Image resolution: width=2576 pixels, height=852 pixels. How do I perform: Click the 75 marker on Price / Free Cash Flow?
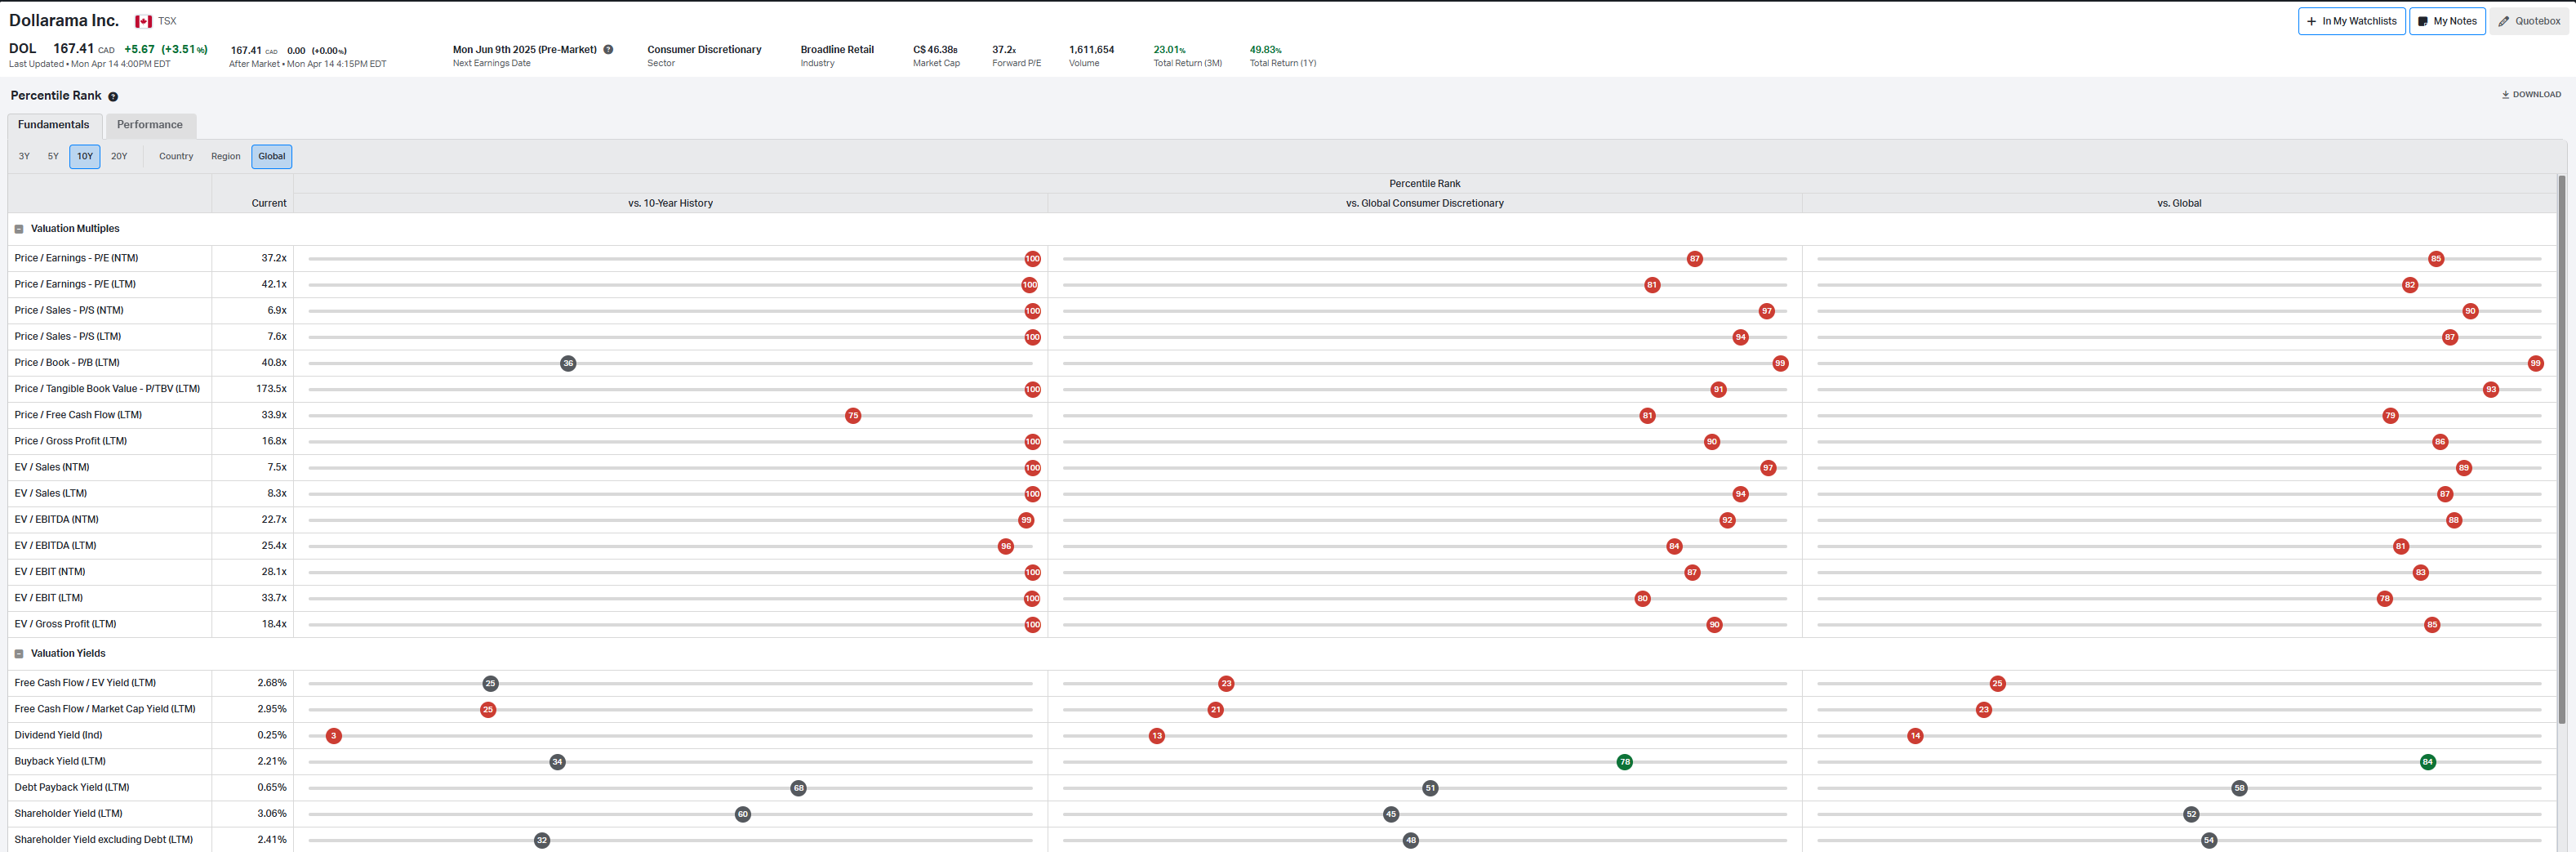coord(853,416)
